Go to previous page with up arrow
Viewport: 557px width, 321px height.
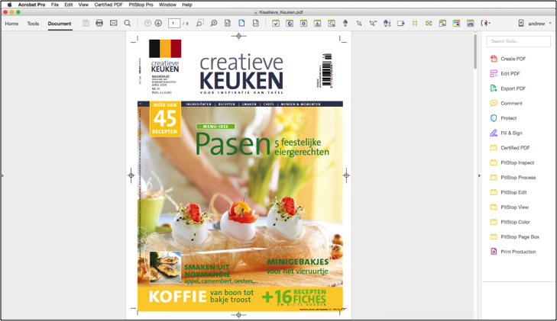coord(147,24)
